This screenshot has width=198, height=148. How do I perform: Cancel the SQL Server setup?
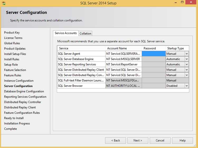[160, 140]
